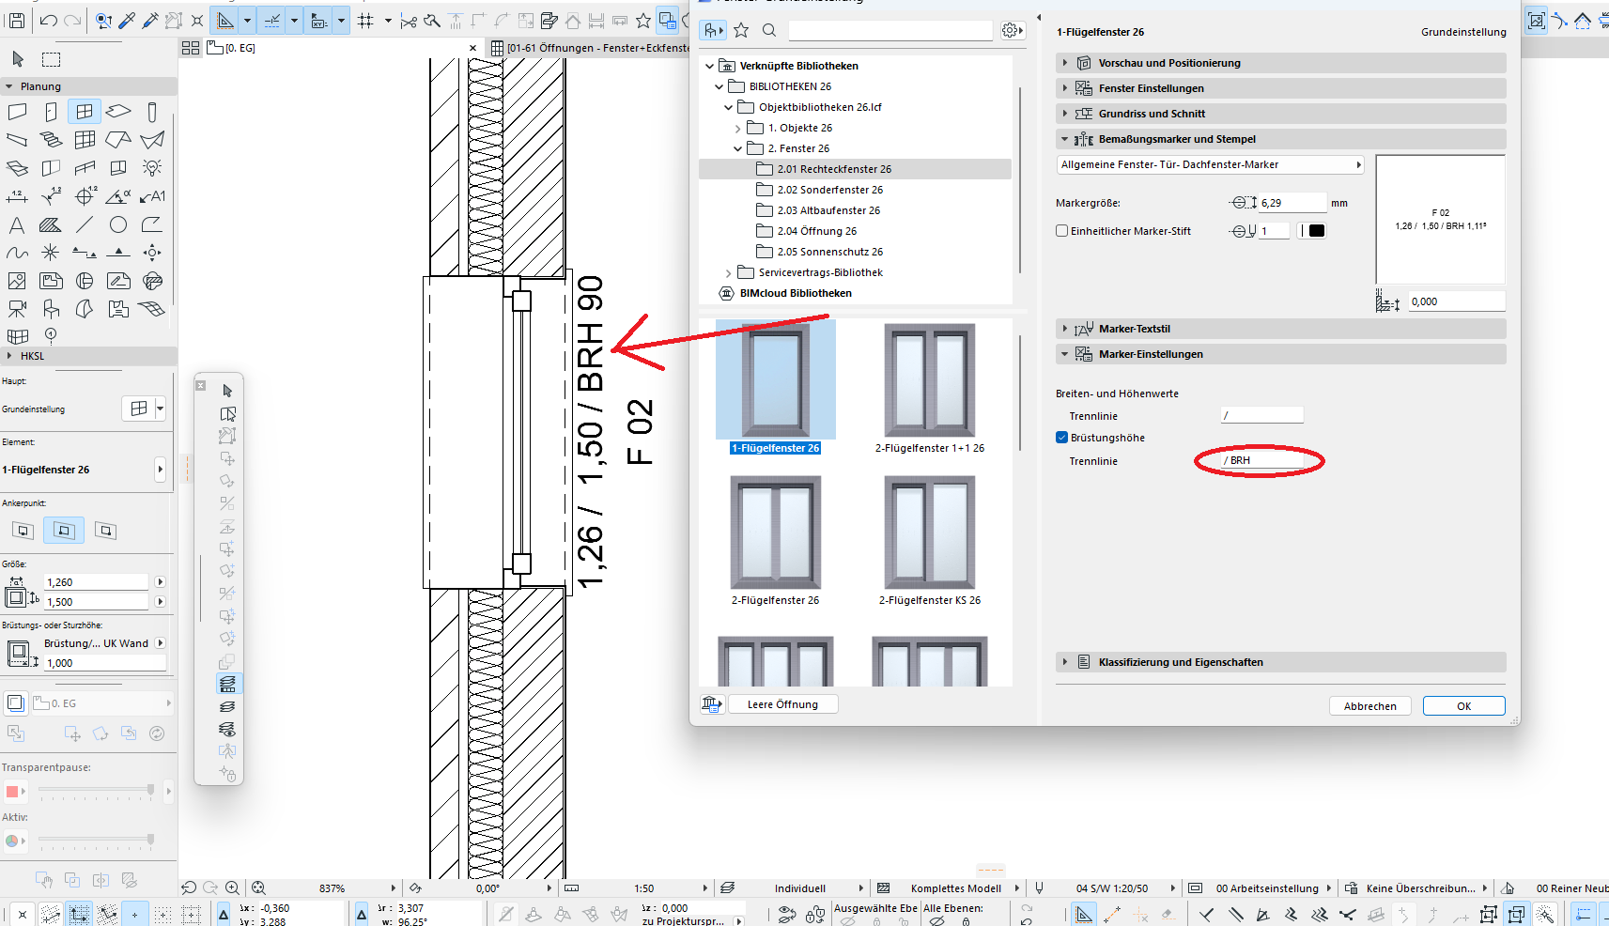The width and height of the screenshot is (1609, 926).
Task: Select the Curtain Wall tool
Action: click(85, 140)
